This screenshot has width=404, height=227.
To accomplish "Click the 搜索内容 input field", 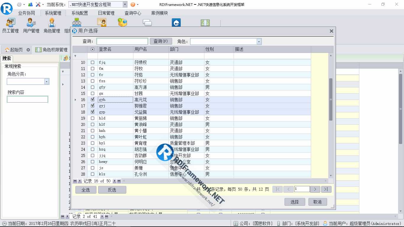I will (x=28, y=99).
